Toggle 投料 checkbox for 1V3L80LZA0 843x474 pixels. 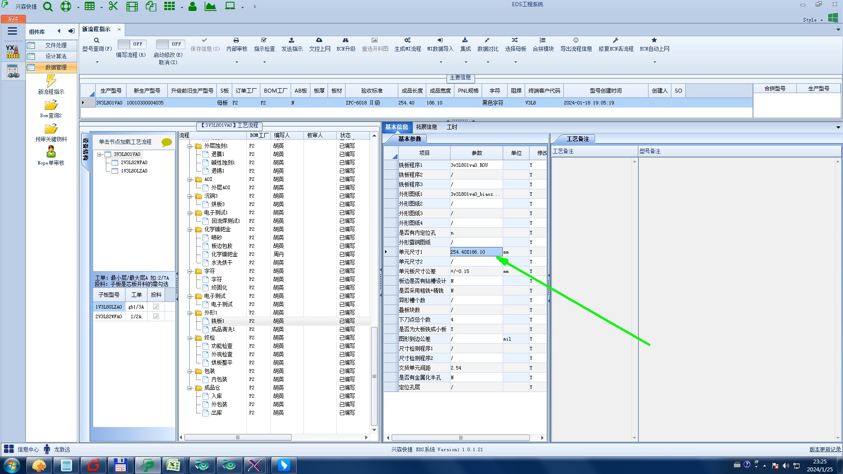click(x=156, y=307)
